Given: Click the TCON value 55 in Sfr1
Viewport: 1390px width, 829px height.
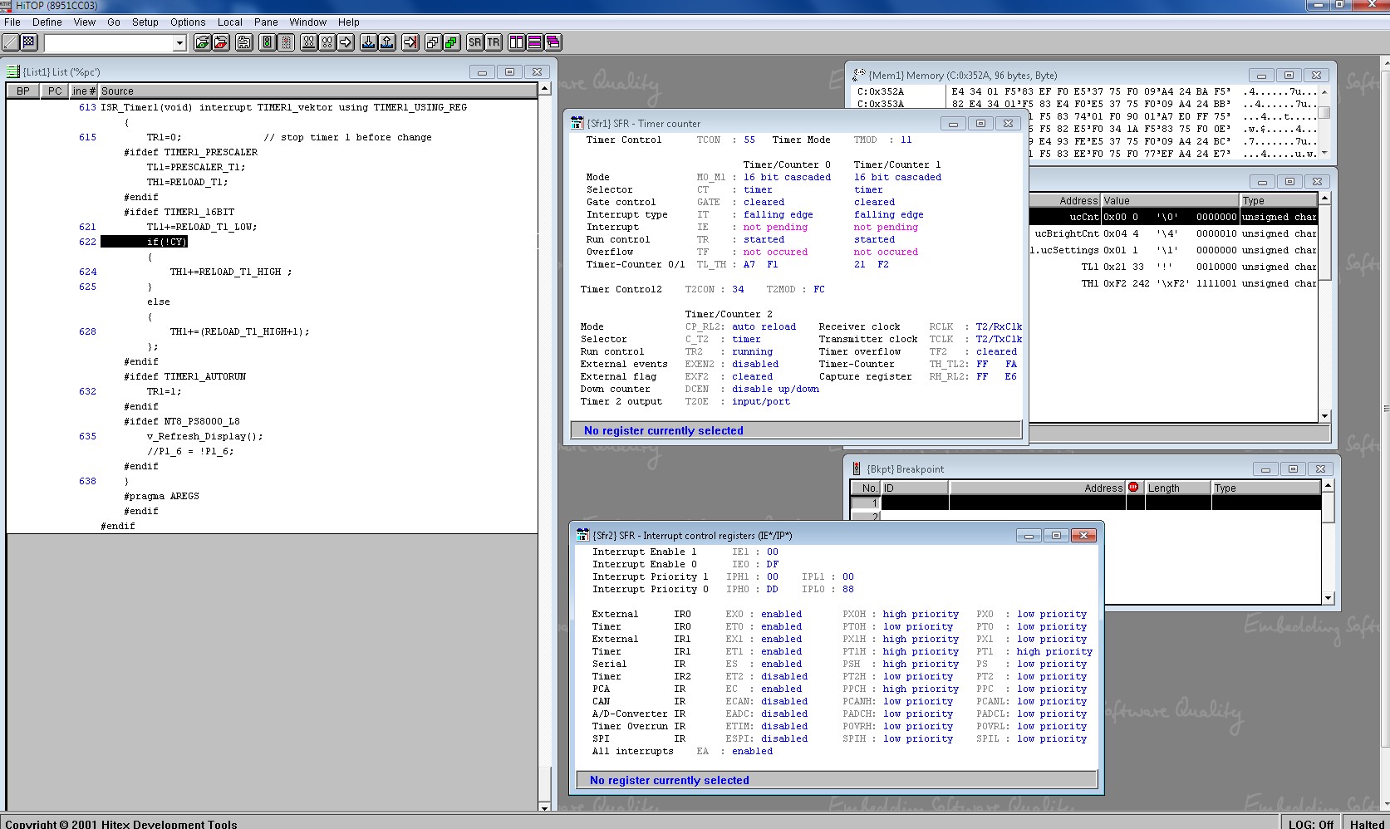Looking at the screenshot, I should (x=749, y=140).
